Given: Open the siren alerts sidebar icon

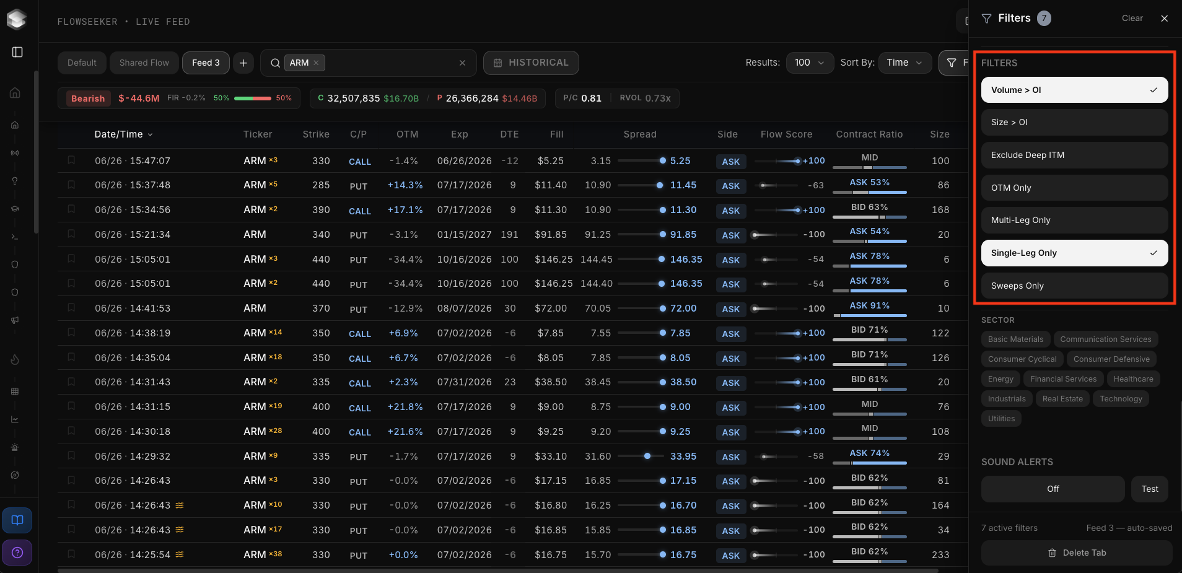Looking at the screenshot, I should click(15, 447).
